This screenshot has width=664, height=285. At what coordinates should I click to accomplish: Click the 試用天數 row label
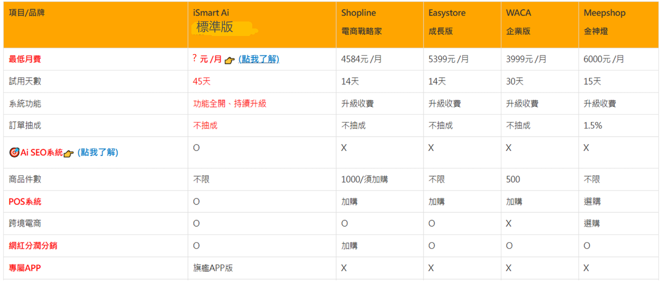pos(25,81)
